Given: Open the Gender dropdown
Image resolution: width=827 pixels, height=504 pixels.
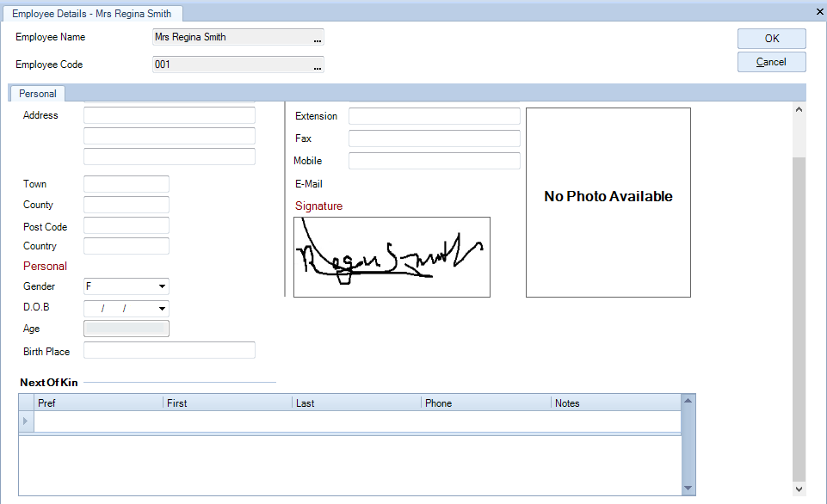Looking at the screenshot, I should pos(162,286).
